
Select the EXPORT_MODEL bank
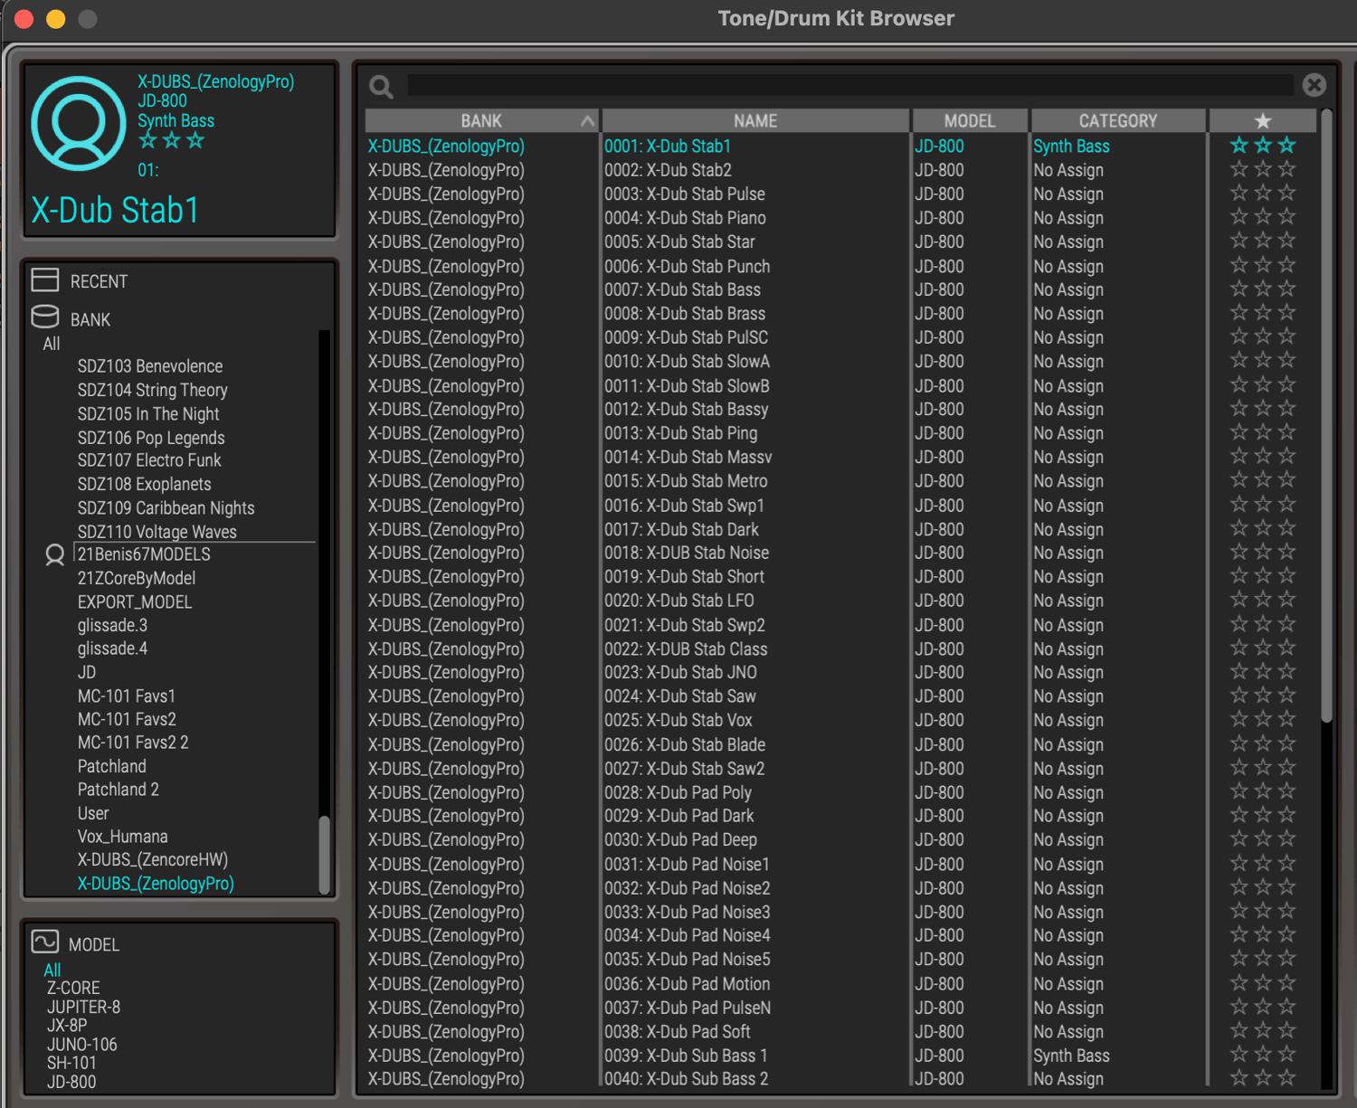pos(135,601)
